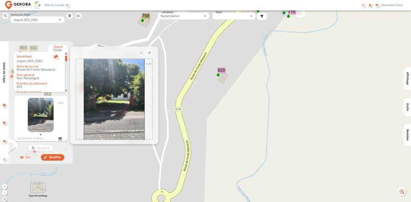Open the advanced list search icon
Image resolution: width=411 pixels, height=202 pixels.
(x=78, y=16)
